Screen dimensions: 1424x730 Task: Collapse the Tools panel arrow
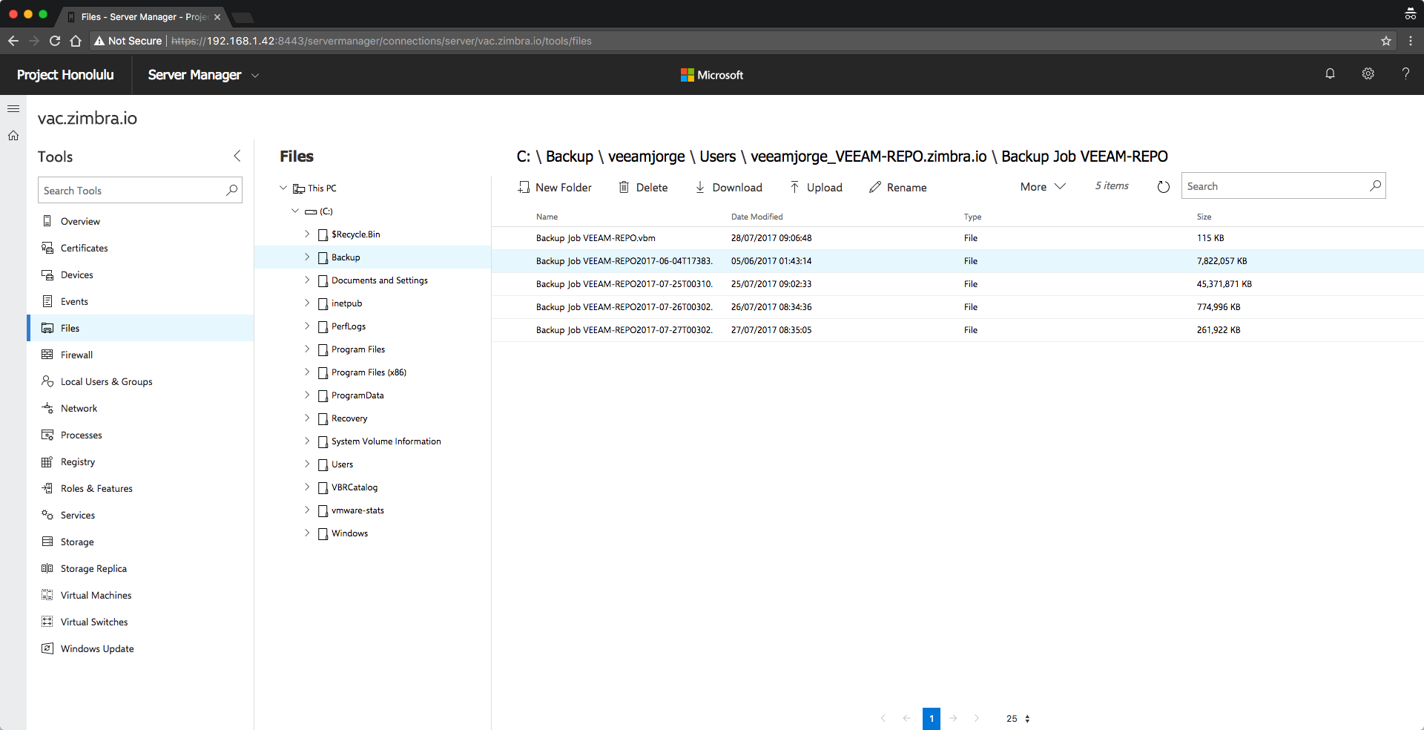237,156
